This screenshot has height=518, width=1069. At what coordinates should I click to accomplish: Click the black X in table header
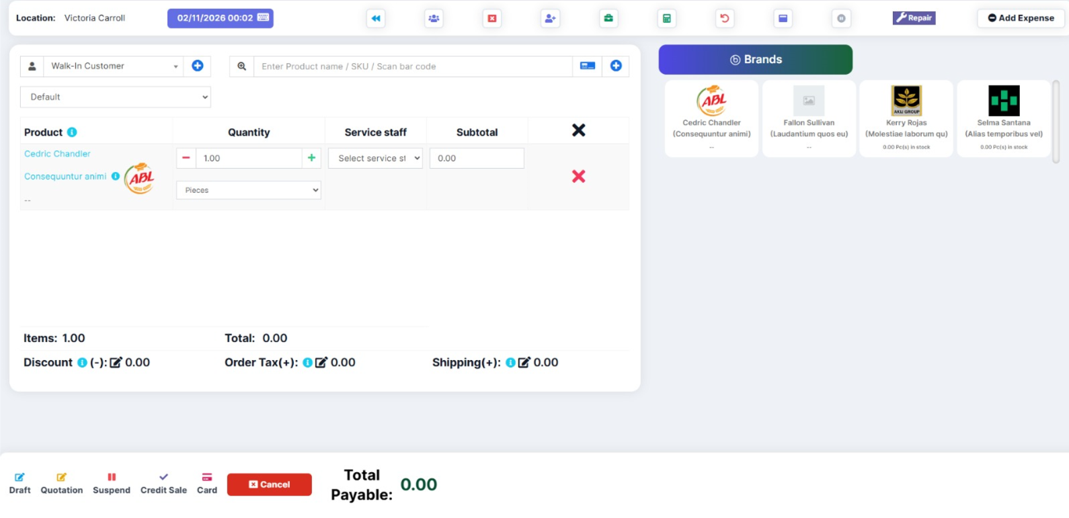pos(578,130)
